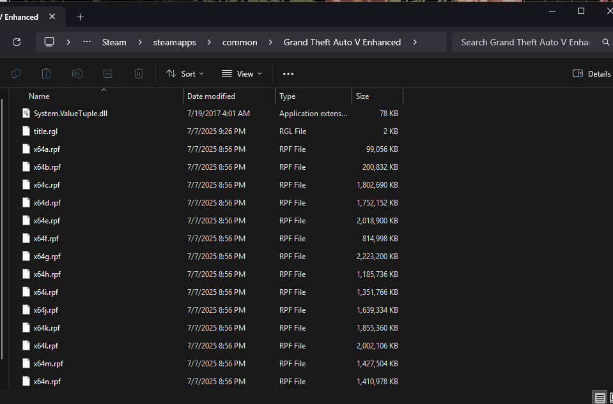Open the See more ellipsis menu
Image resolution: width=613 pixels, height=404 pixels.
[288, 74]
